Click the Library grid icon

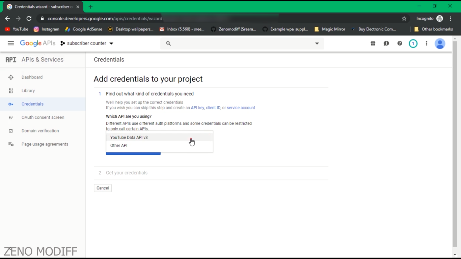point(11,91)
